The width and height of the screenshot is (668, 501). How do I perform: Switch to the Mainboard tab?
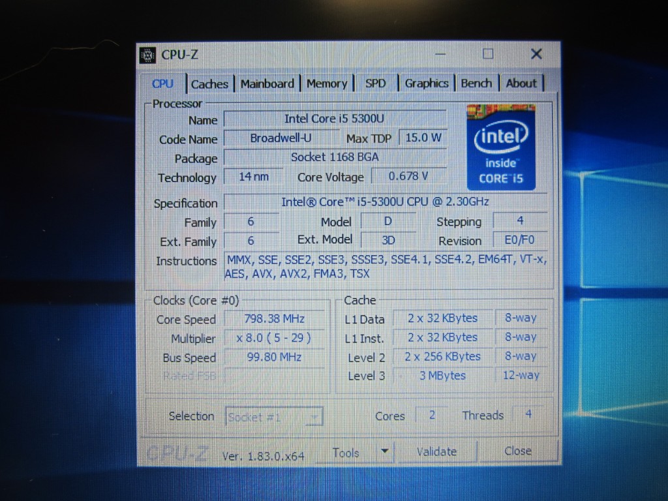[x=267, y=83]
